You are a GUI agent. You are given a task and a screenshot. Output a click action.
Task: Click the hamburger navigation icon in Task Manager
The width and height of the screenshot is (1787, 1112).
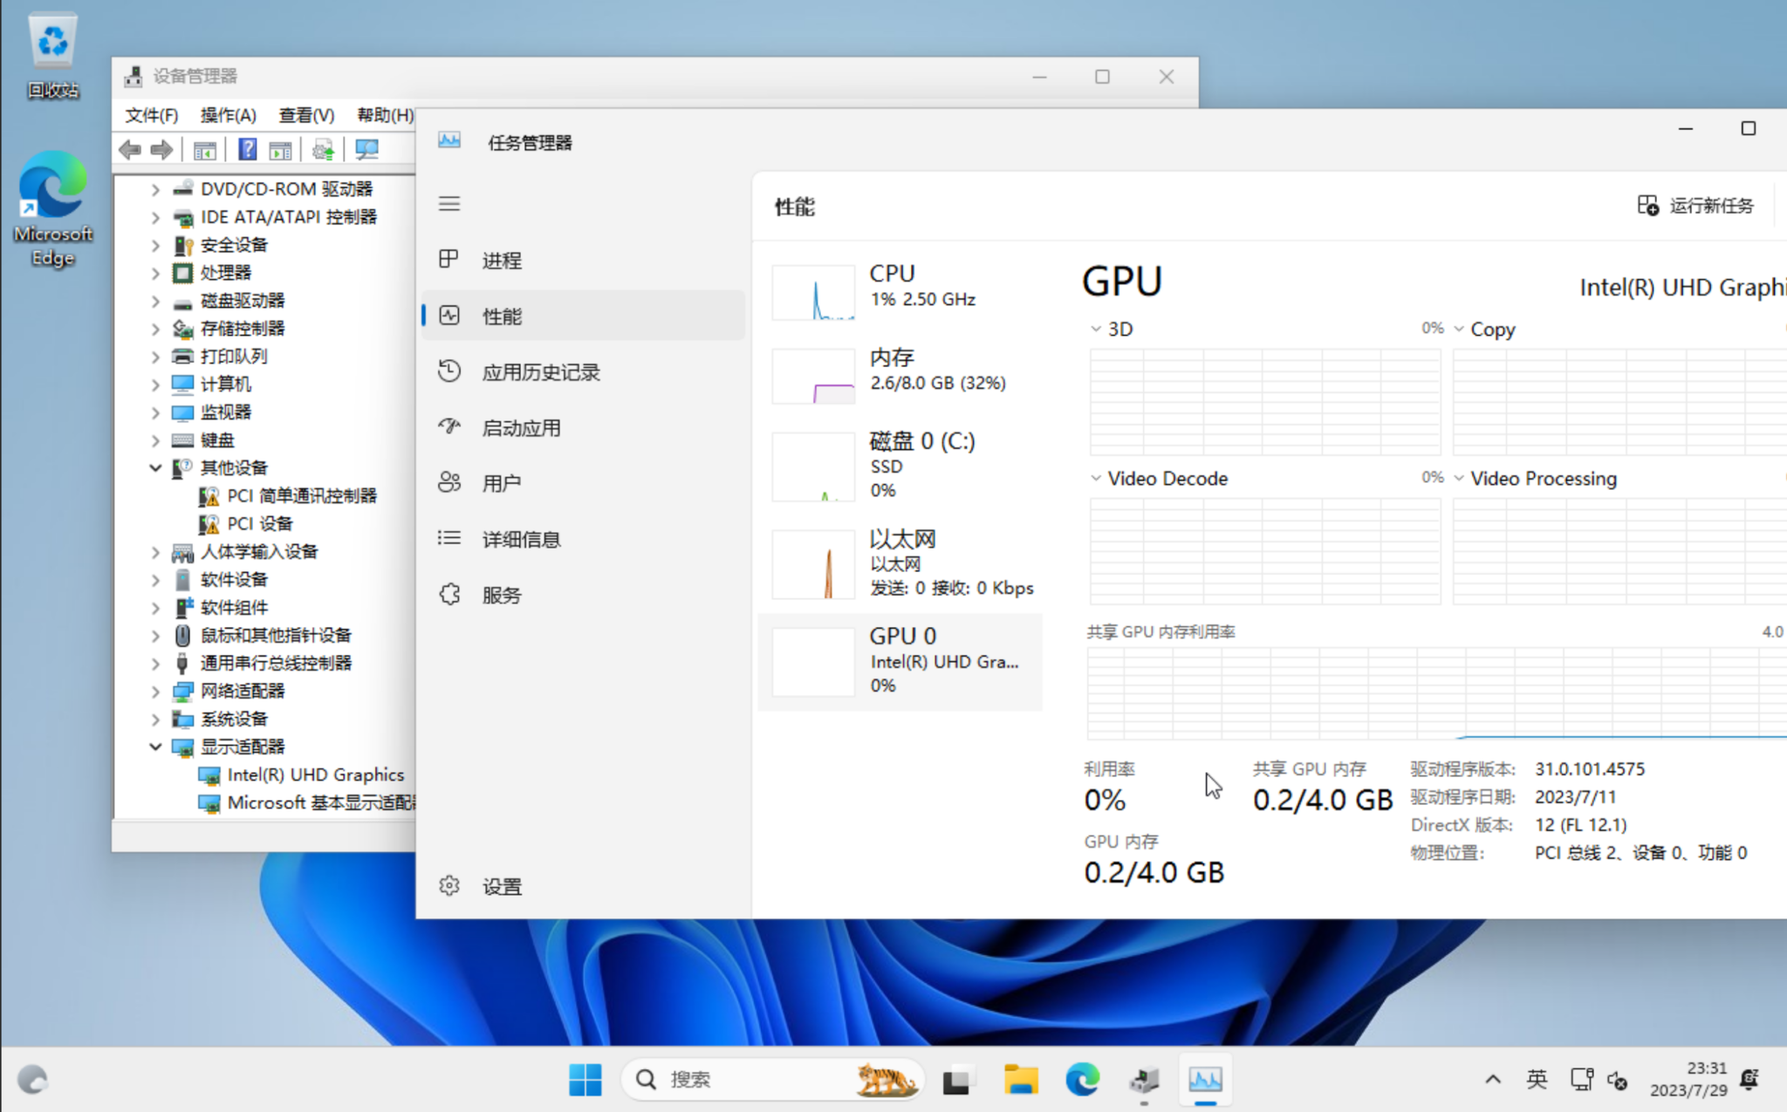(449, 204)
